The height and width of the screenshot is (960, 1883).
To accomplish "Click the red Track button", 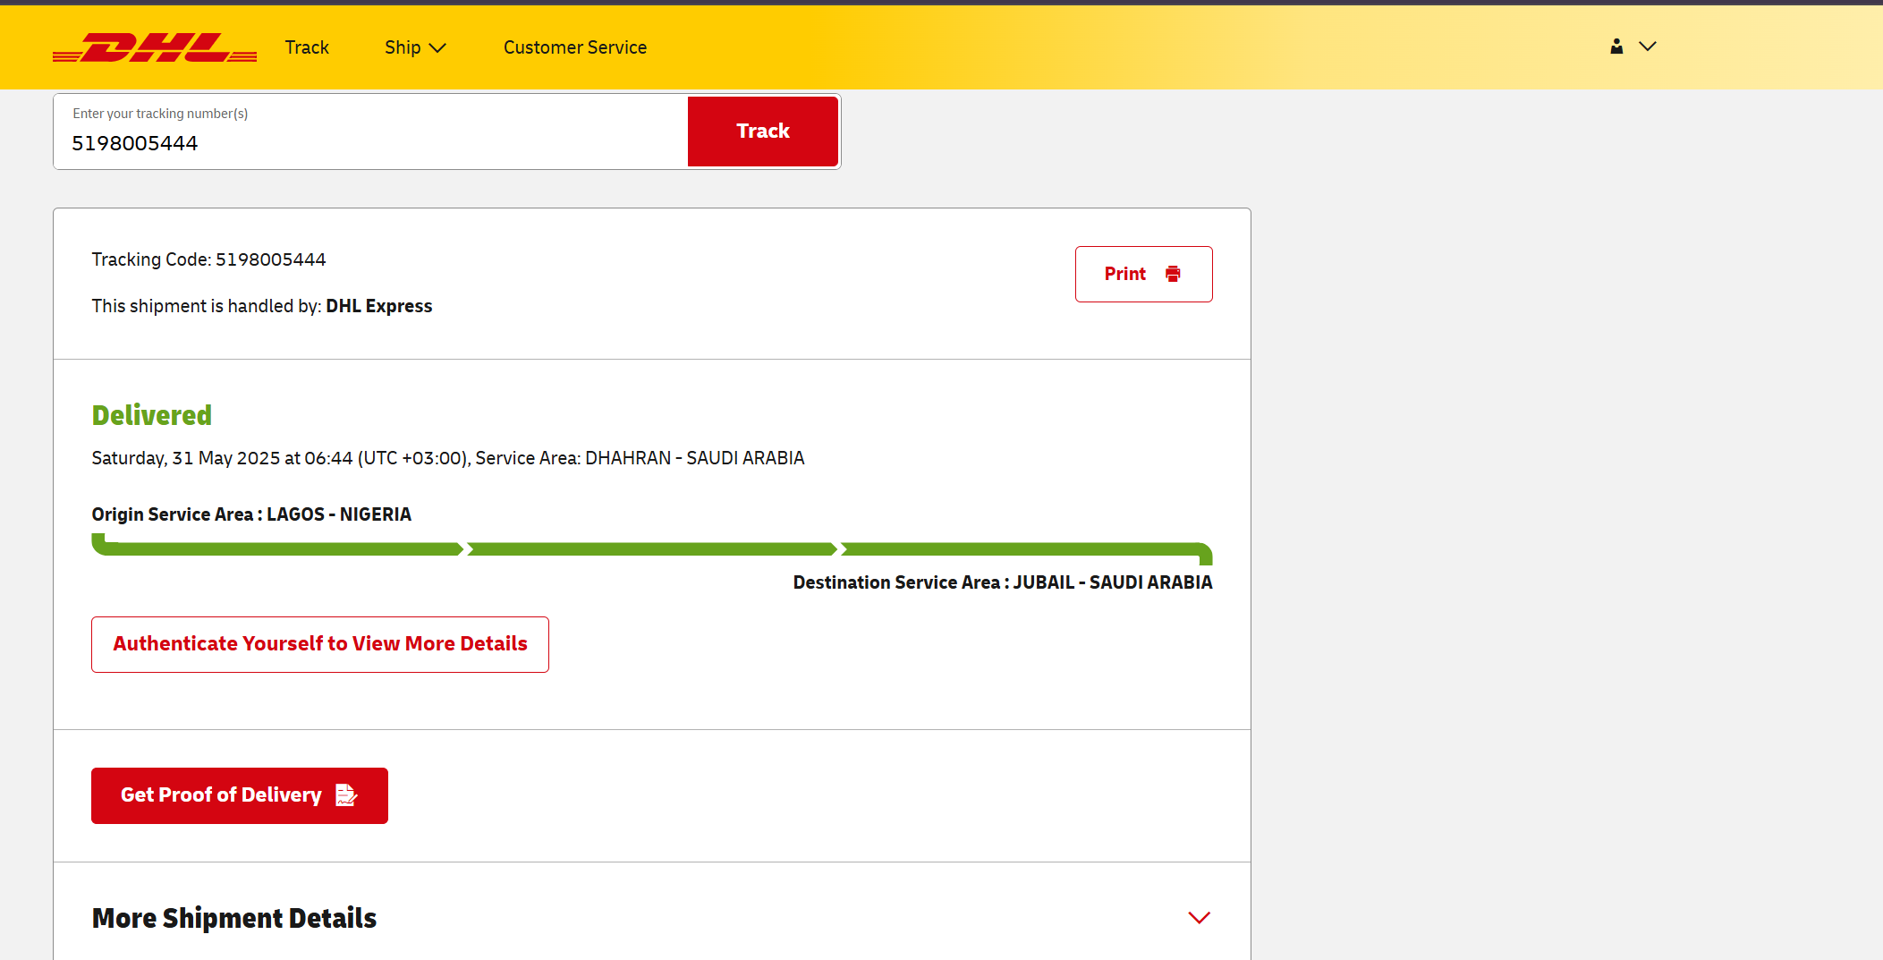I will 763,132.
